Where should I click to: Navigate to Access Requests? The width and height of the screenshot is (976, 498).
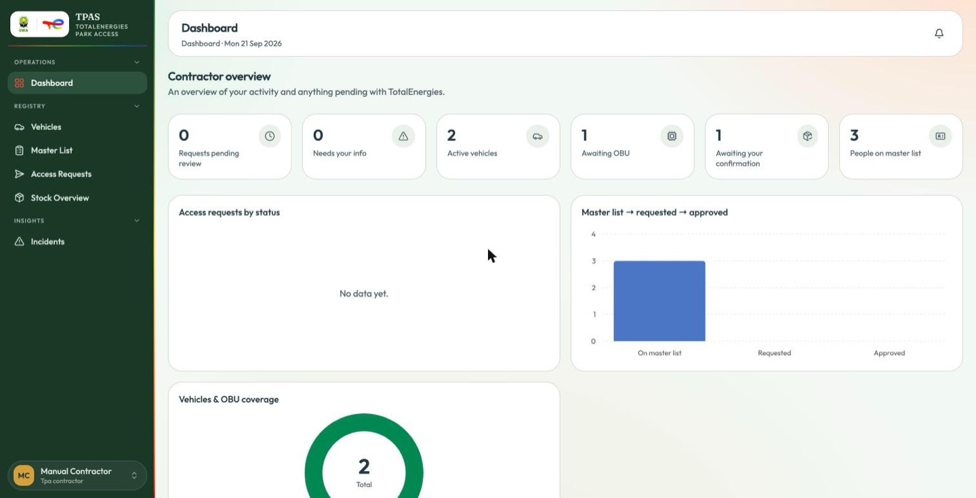pos(77,174)
